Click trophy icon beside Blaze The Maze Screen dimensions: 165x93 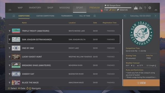pos(10,83)
